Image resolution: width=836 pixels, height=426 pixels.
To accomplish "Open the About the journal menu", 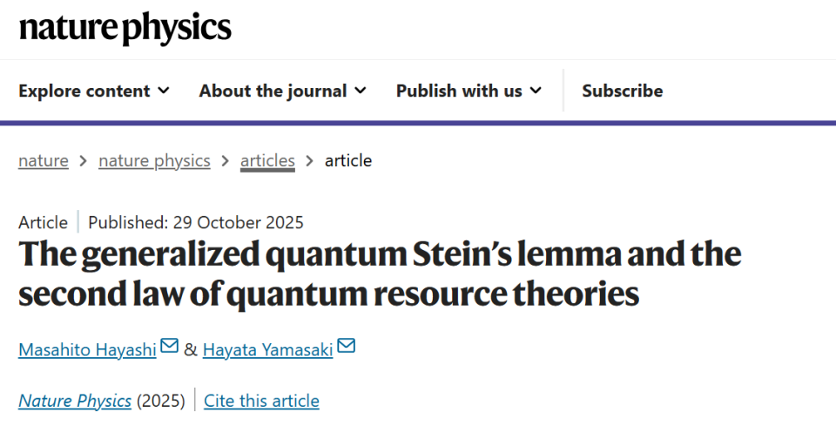I will coord(273,91).
